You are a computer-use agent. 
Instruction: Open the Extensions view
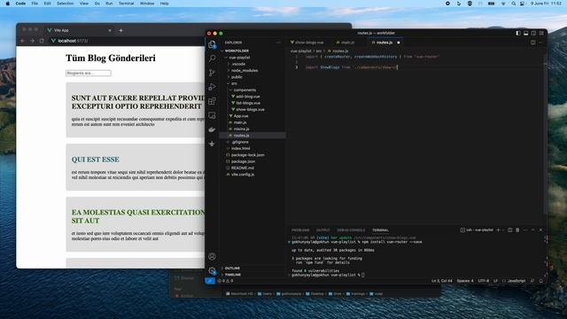click(212, 101)
